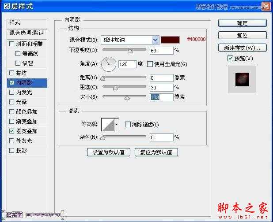The width and height of the screenshot is (273, 222).
Task: Click the 新建样式(W)... button
Action: pyautogui.click(x=243, y=48)
